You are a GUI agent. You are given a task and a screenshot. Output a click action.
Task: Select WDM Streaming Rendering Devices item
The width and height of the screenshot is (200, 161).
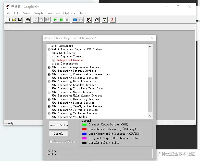point(75,99)
